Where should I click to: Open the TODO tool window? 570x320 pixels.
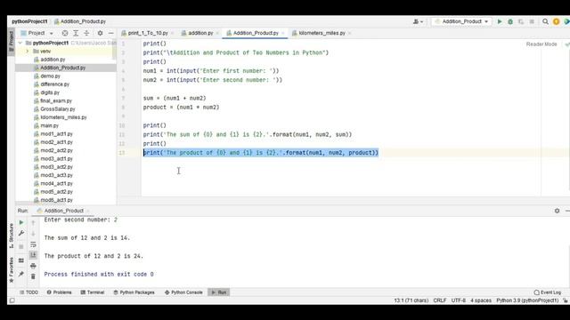[x=28, y=292]
